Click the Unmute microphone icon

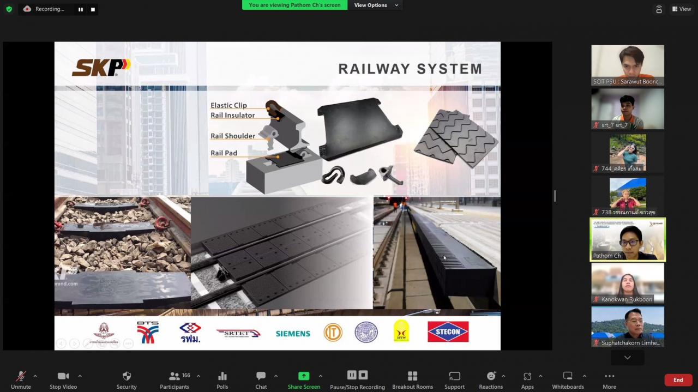[21, 376]
